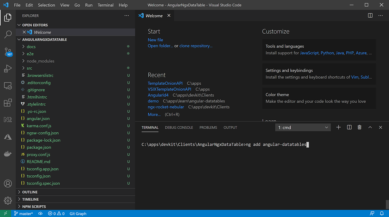The width and height of the screenshot is (389, 217).
Task: Open the Extensions view
Action: pos(8,103)
